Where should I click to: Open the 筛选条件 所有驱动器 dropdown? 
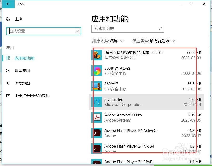154,41
